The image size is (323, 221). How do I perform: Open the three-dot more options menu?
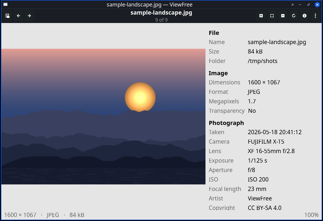click(315, 16)
